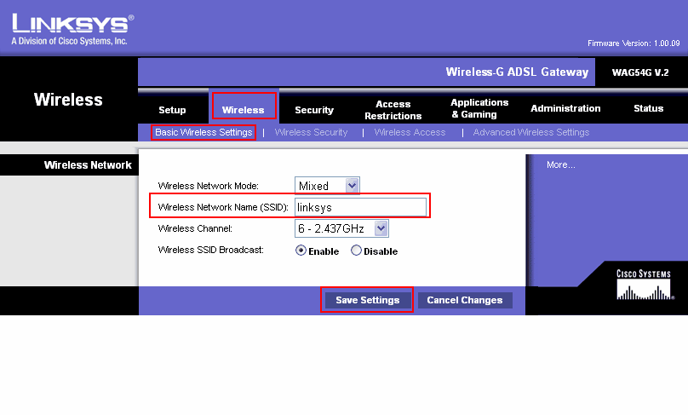Open the Status tab
Viewport: 688px width, 415px height.
649,108
